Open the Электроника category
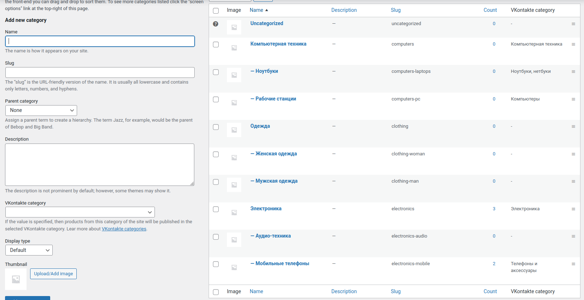Viewport: 584px width, 300px height. point(266,208)
